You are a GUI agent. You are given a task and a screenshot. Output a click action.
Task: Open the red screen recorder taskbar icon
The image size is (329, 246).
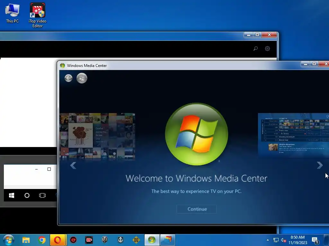pyautogui.click(x=89, y=240)
